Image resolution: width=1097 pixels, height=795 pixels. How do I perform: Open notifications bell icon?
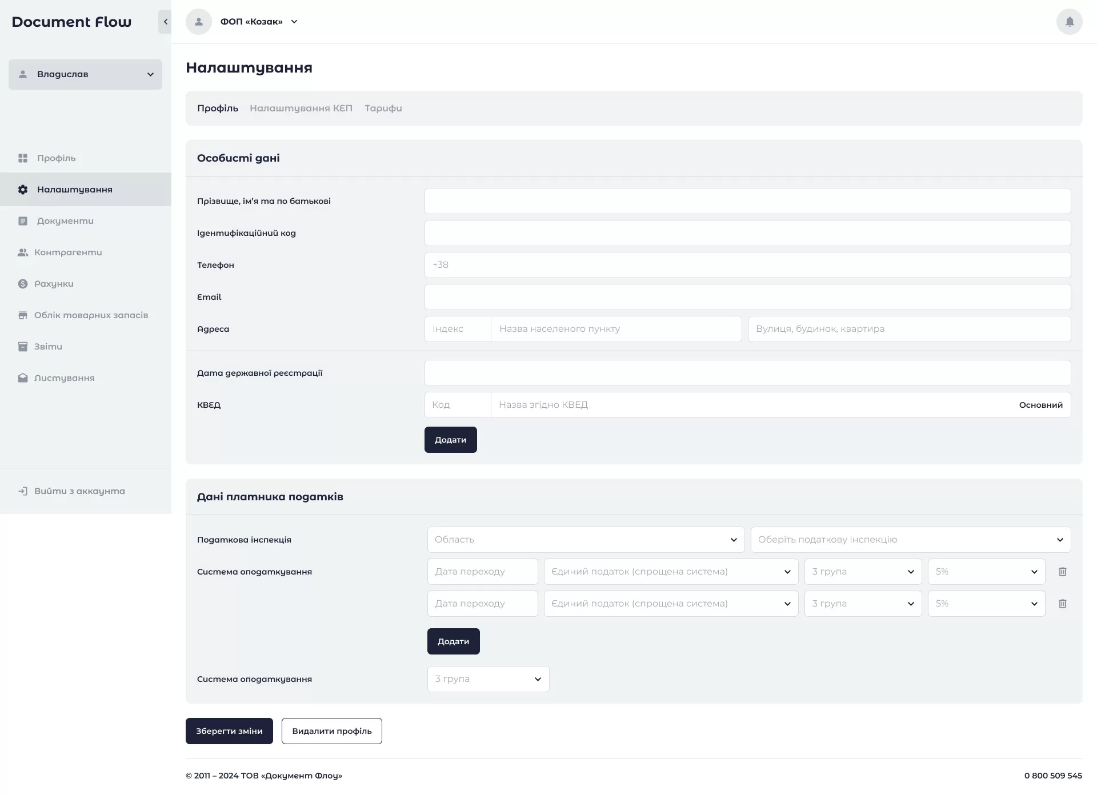coord(1069,22)
